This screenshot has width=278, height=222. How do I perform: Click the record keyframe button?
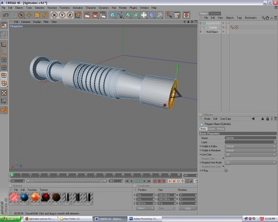point(155,181)
